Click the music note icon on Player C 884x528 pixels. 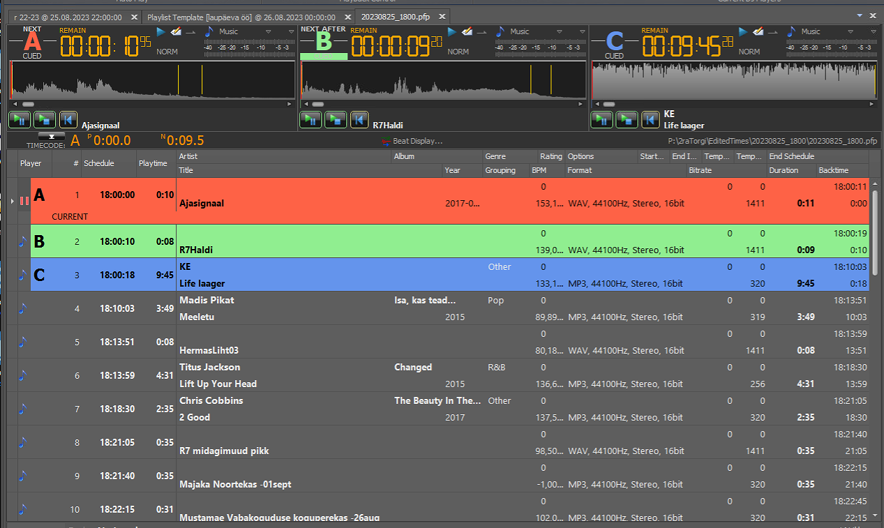coord(792,31)
